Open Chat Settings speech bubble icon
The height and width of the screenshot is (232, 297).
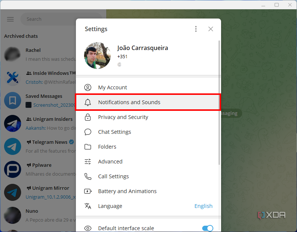pyautogui.click(x=88, y=132)
